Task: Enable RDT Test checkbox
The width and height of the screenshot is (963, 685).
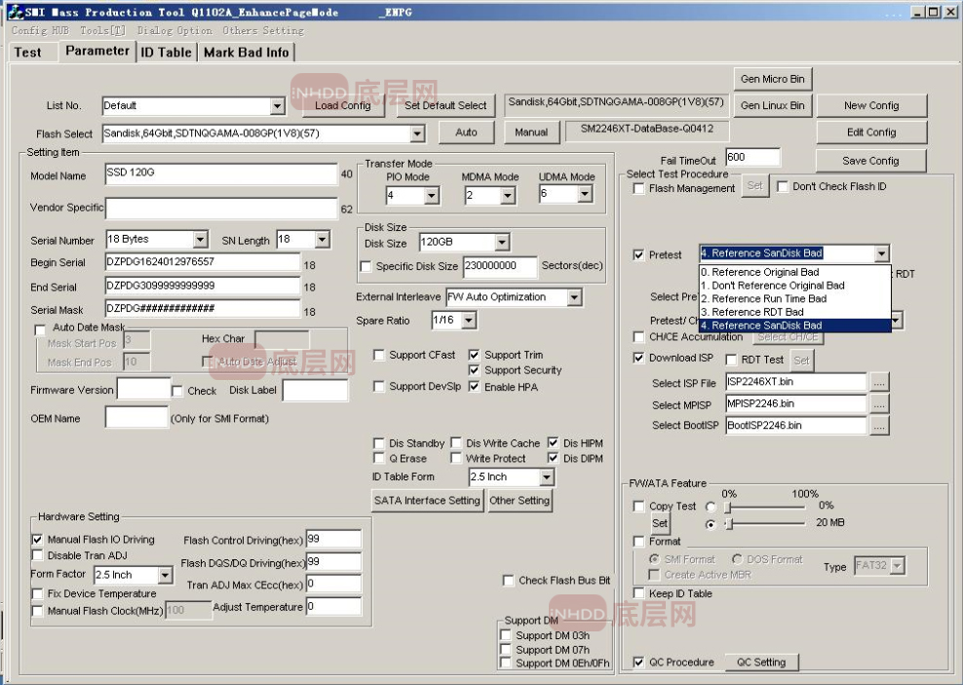Action: click(731, 360)
